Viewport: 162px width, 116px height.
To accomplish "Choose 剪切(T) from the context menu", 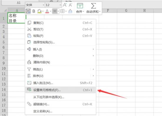I will pos(60,29).
